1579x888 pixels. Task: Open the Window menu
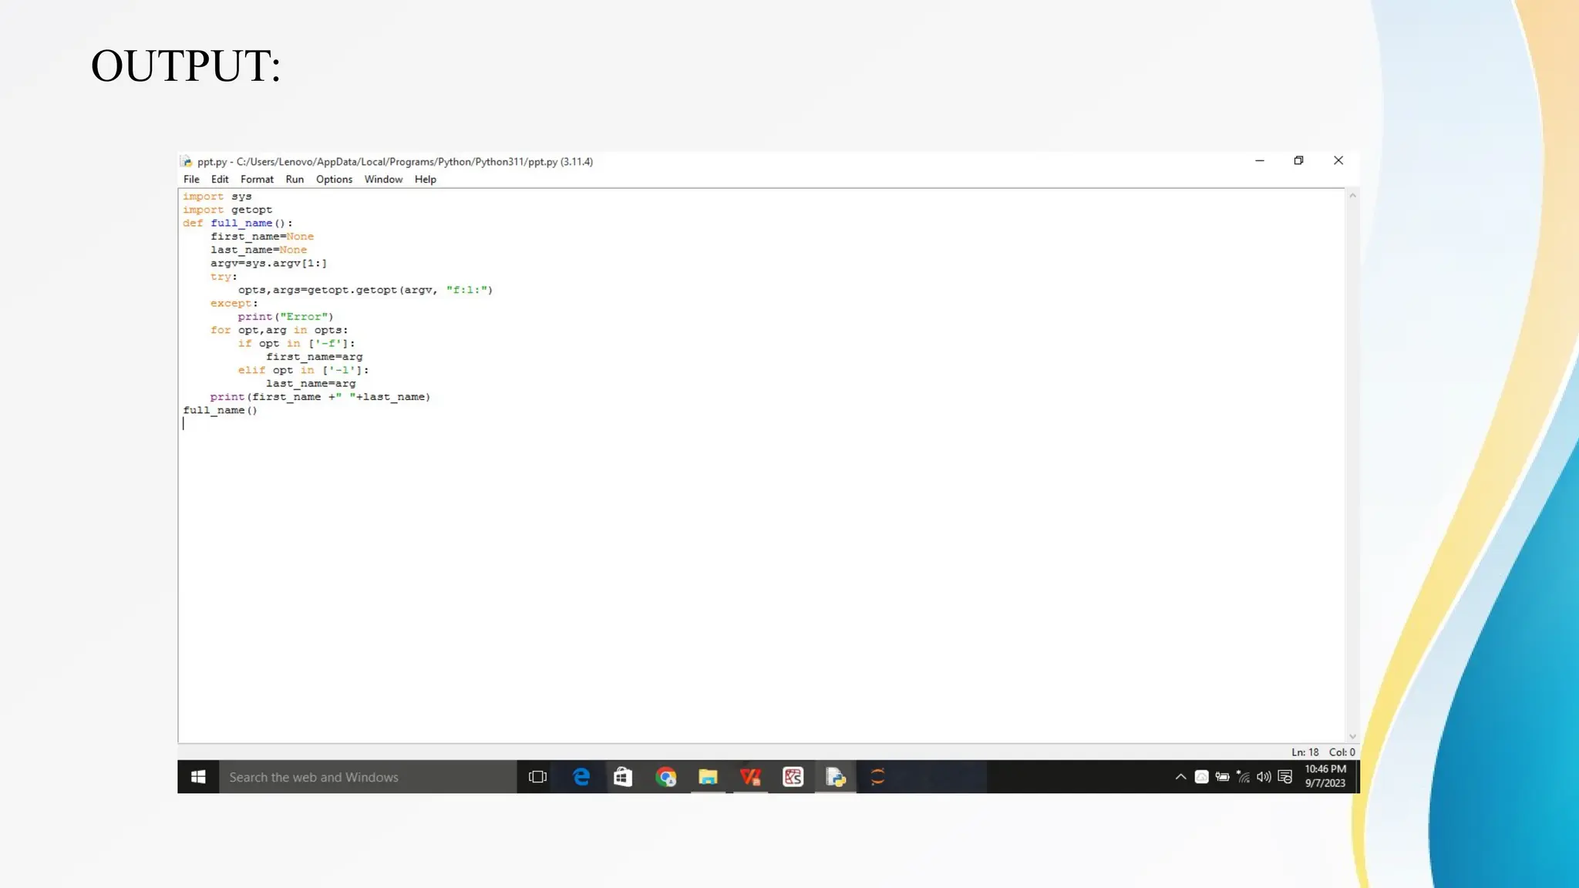pos(383,180)
